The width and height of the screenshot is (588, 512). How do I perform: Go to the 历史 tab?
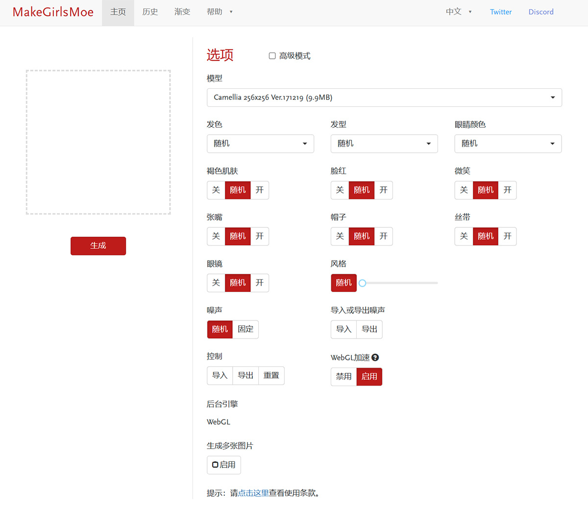tap(150, 12)
